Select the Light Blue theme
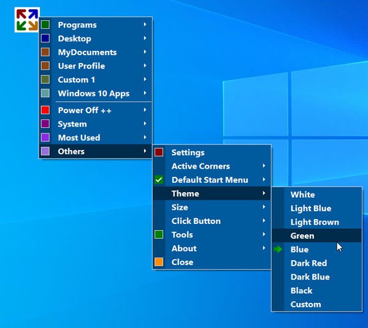368x328 pixels. [x=317, y=208]
